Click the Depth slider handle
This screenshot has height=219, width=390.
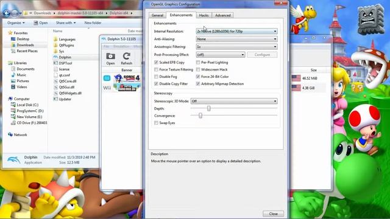click(209, 108)
